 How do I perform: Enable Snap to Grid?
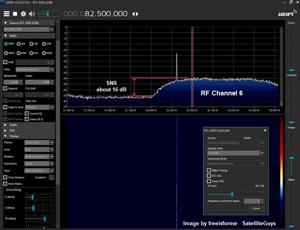(x=6, y=107)
